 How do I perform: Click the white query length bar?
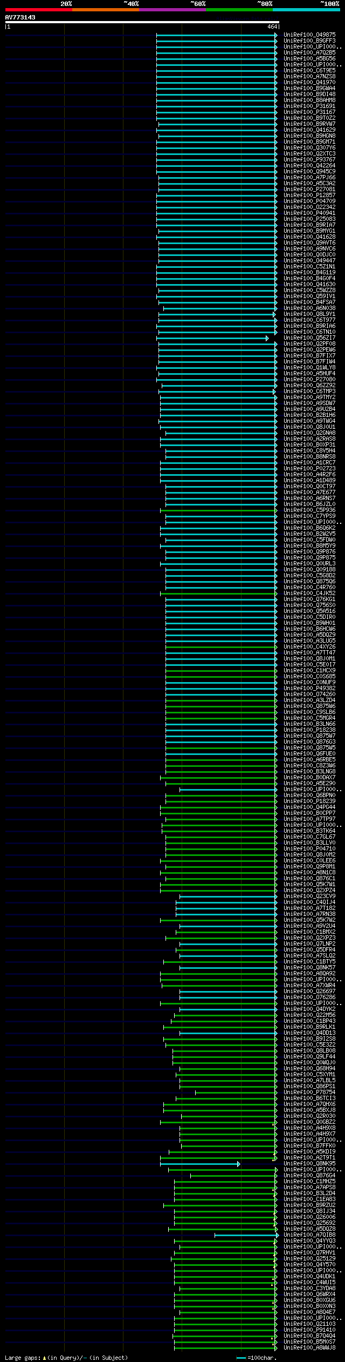(142, 22)
